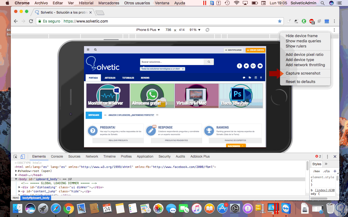Click the CREAR CUENTA button

255,50
